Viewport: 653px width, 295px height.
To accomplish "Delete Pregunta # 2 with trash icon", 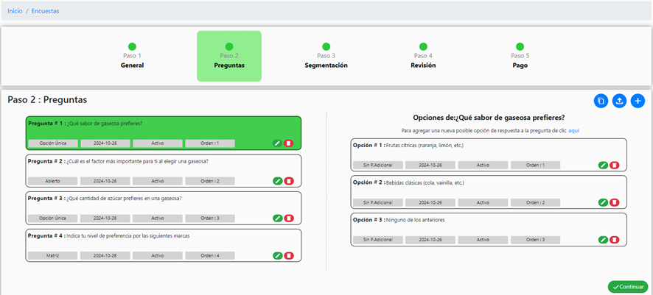I will tap(289, 181).
